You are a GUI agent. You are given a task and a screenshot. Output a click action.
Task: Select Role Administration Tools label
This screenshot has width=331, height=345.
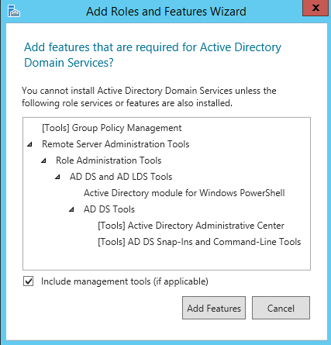click(109, 160)
